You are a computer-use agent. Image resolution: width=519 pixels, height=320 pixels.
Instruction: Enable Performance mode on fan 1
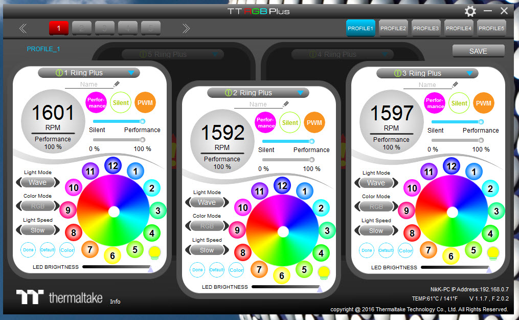click(x=96, y=103)
